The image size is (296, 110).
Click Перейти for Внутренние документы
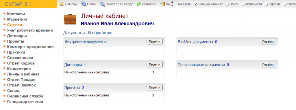point(155,41)
